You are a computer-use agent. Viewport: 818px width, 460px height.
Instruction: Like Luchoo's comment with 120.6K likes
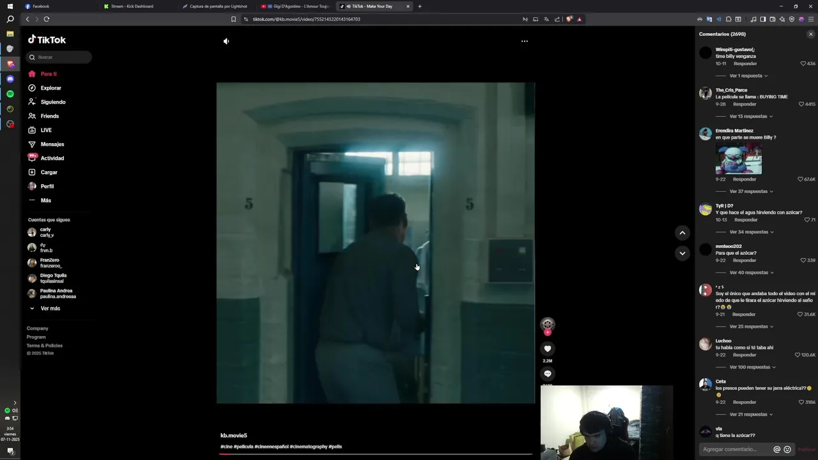798,355
